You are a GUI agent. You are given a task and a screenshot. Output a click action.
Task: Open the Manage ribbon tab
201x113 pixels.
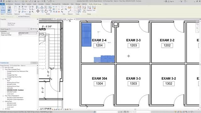click(x=78, y=4)
